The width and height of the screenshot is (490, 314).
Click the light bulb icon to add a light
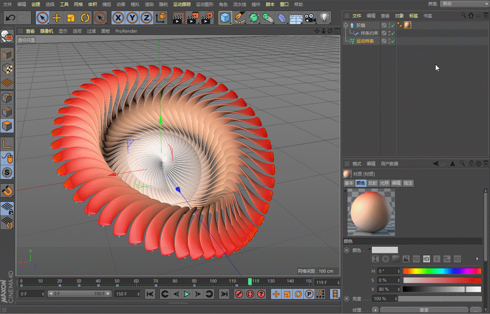click(324, 18)
